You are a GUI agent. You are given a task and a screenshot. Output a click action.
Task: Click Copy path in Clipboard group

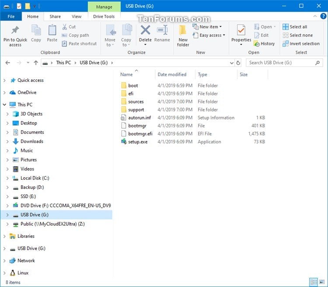pos(75,35)
